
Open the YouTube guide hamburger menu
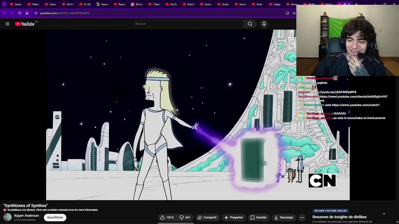(7, 24)
